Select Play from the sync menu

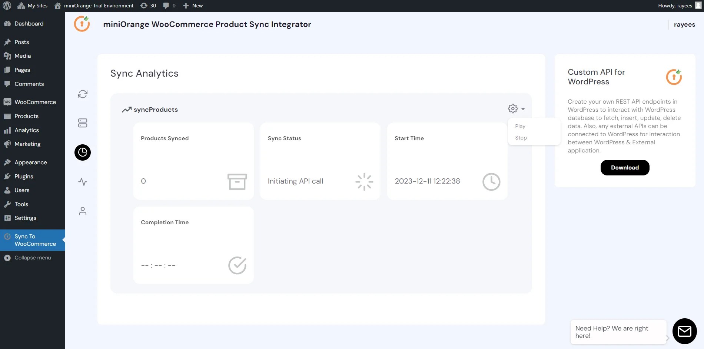[520, 126]
